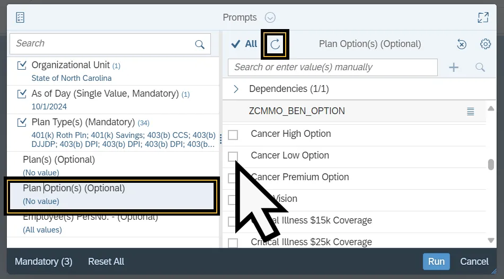Open prompt settings gear icon

(x=485, y=44)
